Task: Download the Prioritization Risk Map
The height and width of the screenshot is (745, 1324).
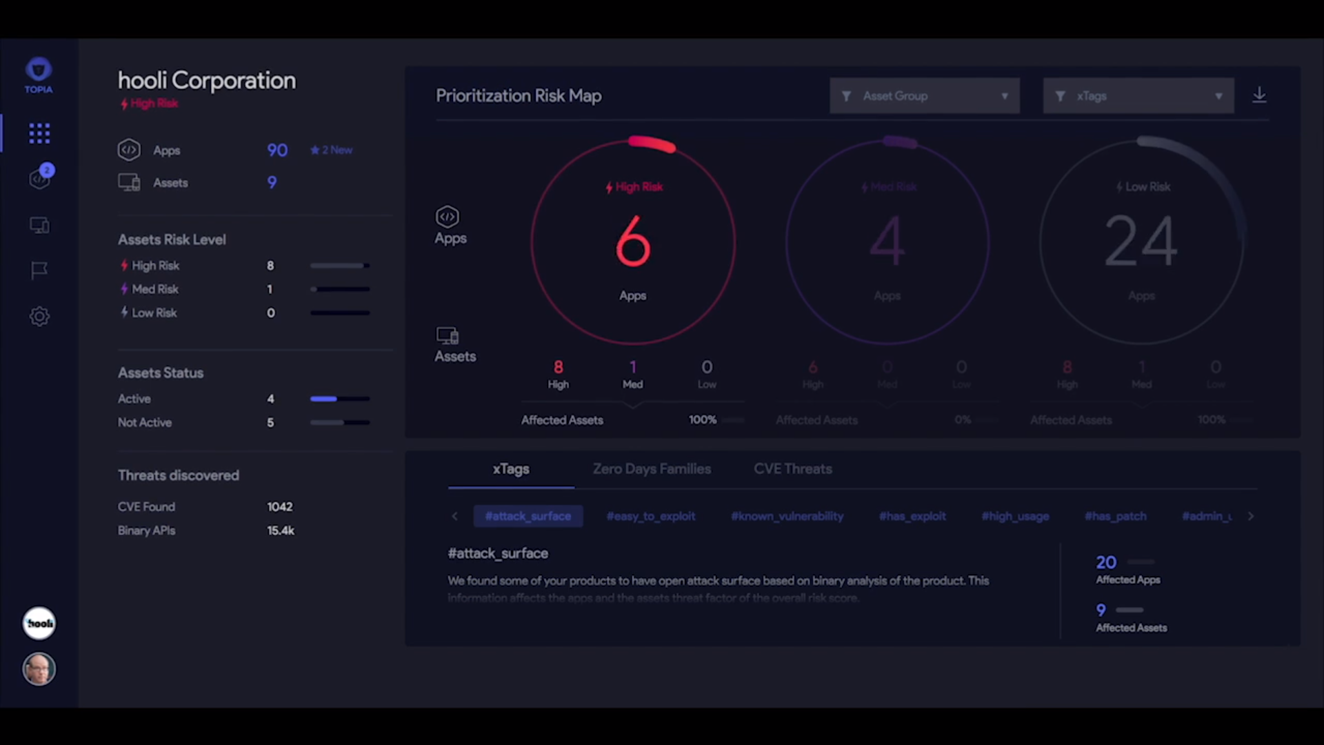Action: 1259,95
